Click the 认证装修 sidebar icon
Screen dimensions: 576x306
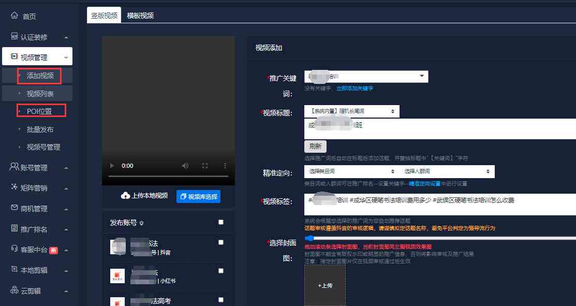[14, 36]
